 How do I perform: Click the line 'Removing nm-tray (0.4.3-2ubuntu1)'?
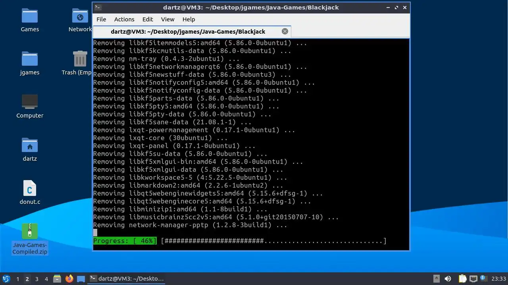pyautogui.click(x=166, y=59)
